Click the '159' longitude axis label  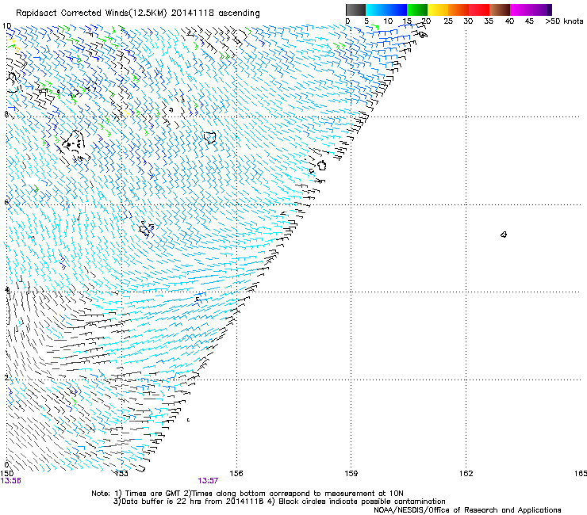point(351,474)
